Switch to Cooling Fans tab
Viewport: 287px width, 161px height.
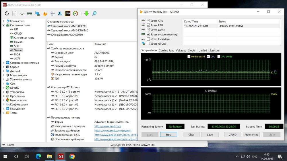point(166,51)
